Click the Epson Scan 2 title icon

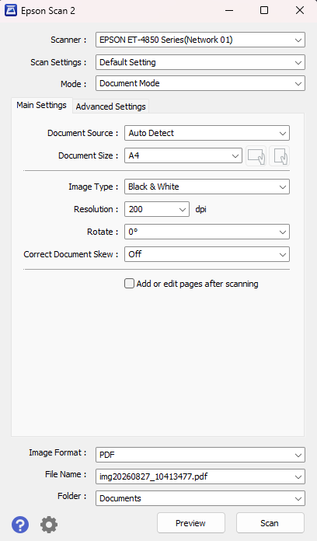click(10, 10)
